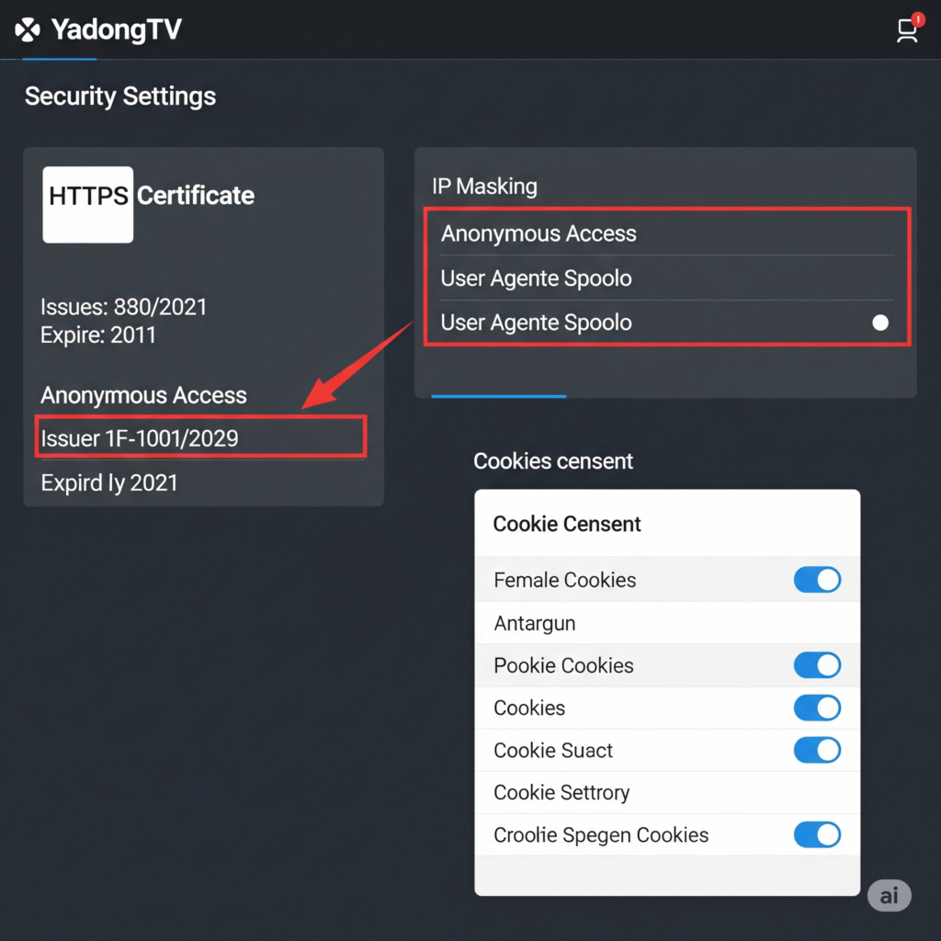The width and height of the screenshot is (941, 941).
Task: Toggle the Female Cookies switch
Action: click(817, 580)
